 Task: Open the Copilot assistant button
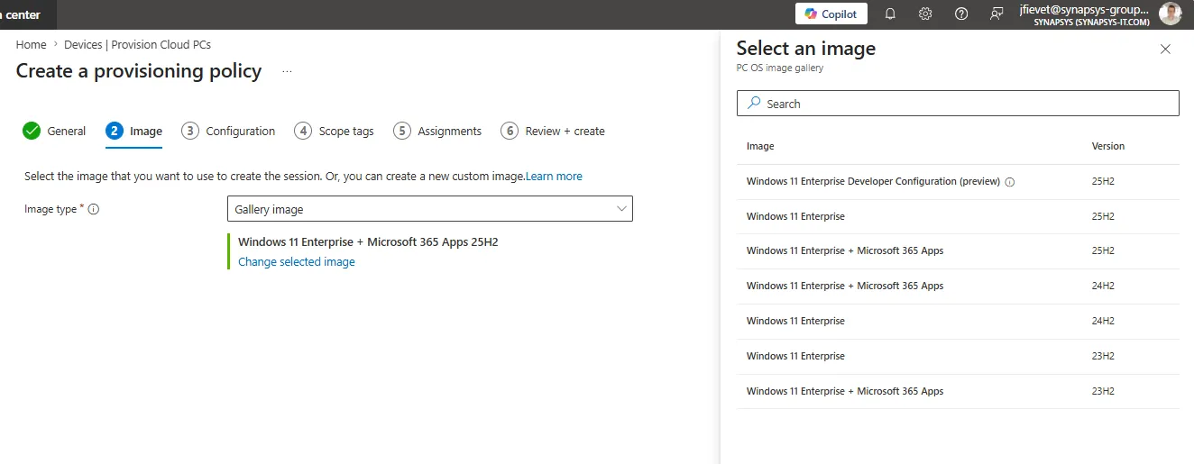pyautogui.click(x=831, y=14)
